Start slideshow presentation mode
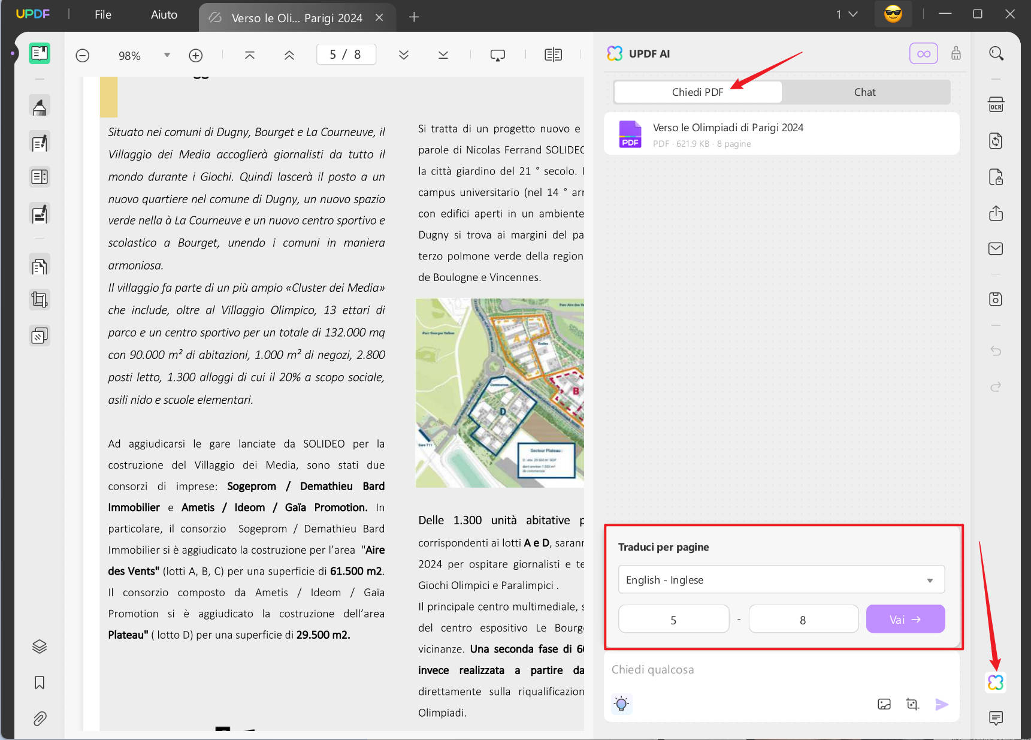 (x=498, y=55)
